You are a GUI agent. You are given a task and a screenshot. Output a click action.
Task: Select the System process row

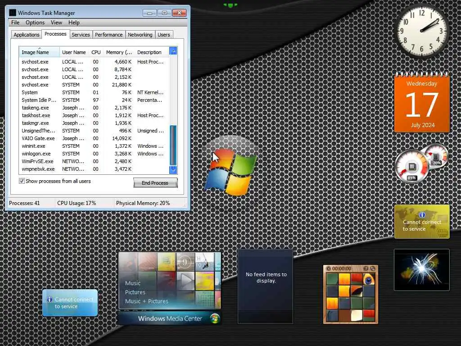[94, 92]
